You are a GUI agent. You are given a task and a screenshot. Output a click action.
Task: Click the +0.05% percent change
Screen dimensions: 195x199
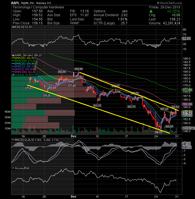tap(173, 11)
